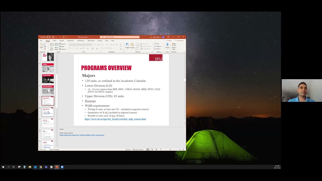Fit slide to current window icon
This screenshot has width=322, height=181.
pos(183,150)
